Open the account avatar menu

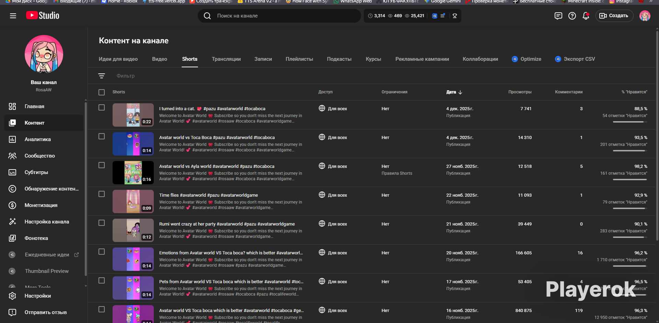pos(645,16)
